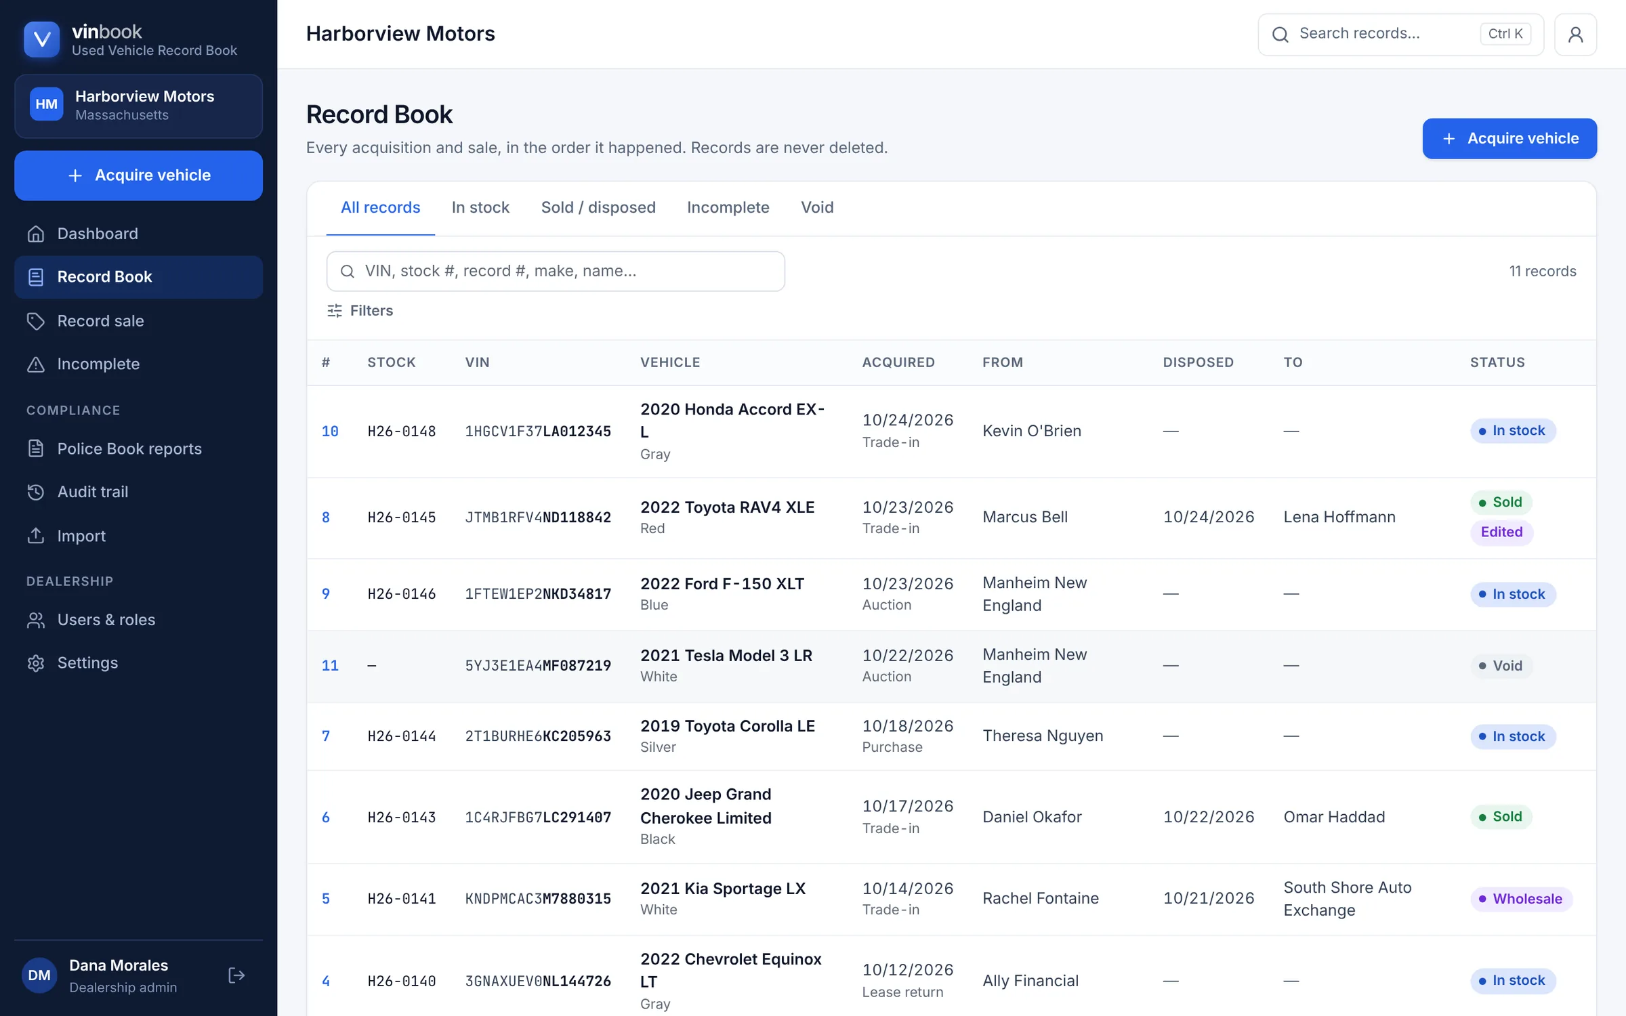This screenshot has width=1626, height=1016.
Task: Open the Void tab
Action: coord(817,207)
